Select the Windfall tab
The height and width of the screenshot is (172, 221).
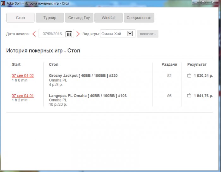coord(109,18)
